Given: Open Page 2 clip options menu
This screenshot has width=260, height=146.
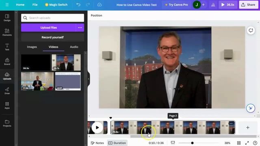Looking at the screenshot, I should tap(231, 123).
